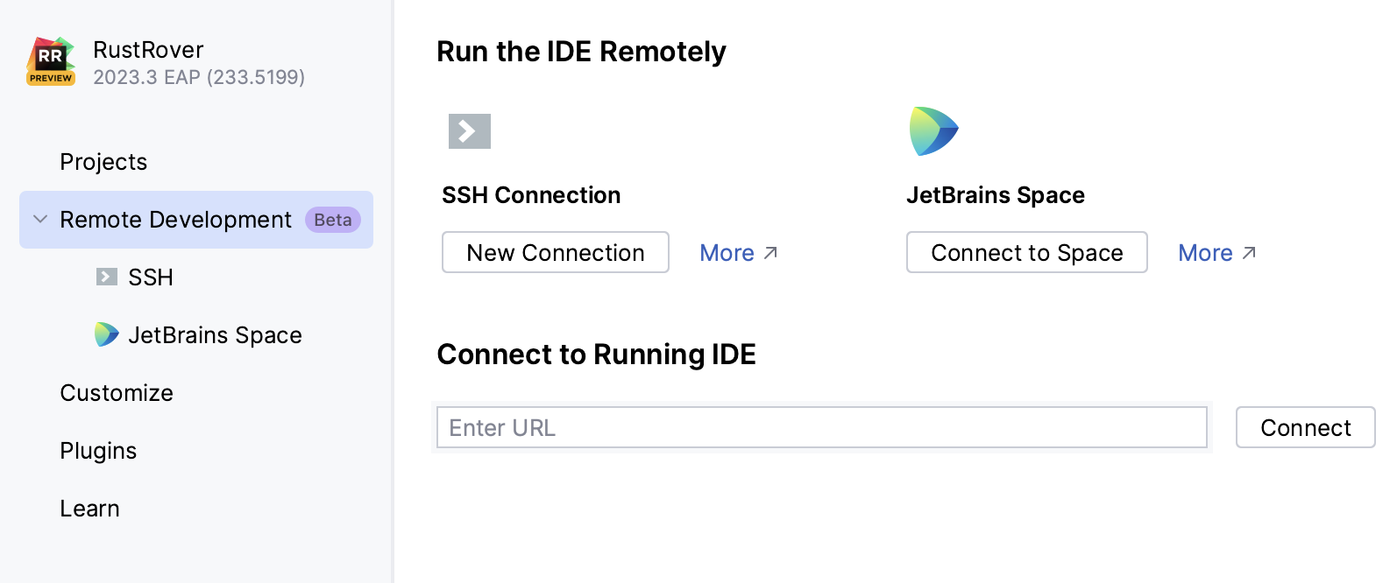Go to the Plugins section
Screen dimensions: 1397x583
(98, 451)
